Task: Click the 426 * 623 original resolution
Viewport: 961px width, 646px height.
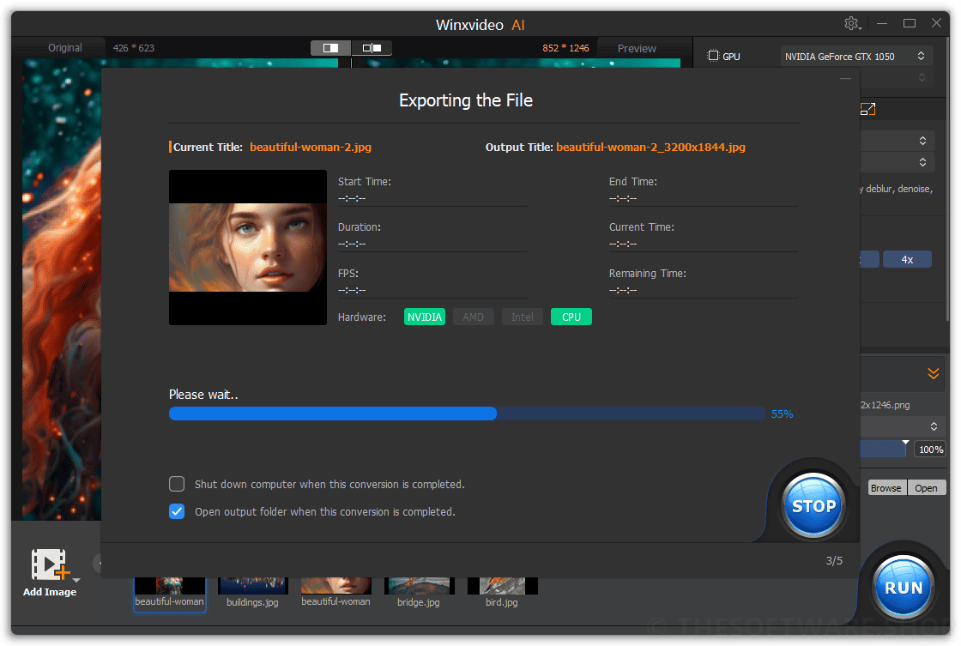Action: point(134,48)
